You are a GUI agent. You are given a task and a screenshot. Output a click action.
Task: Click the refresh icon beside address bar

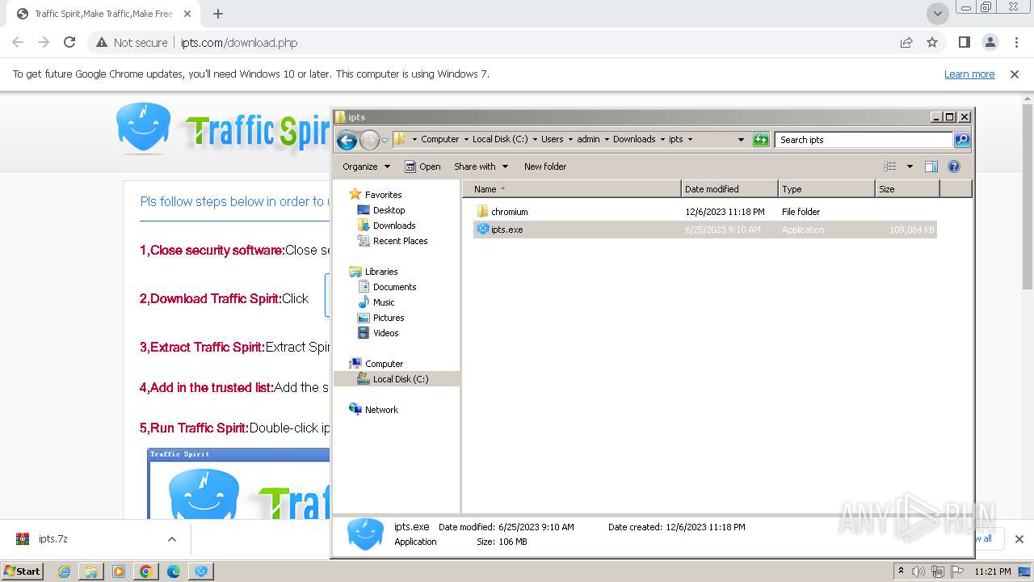[x=761, y=140]
